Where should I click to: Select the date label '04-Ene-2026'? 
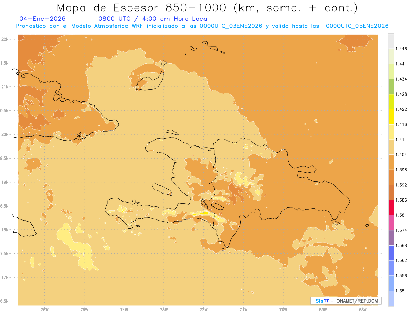43,19
